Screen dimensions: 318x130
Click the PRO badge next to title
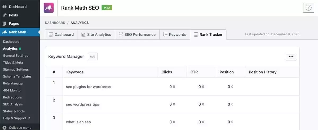pos(107,8)
